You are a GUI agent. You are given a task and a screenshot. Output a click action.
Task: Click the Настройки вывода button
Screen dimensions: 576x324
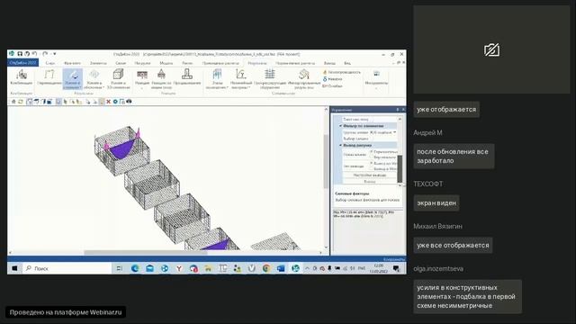[x=370, y=175]
